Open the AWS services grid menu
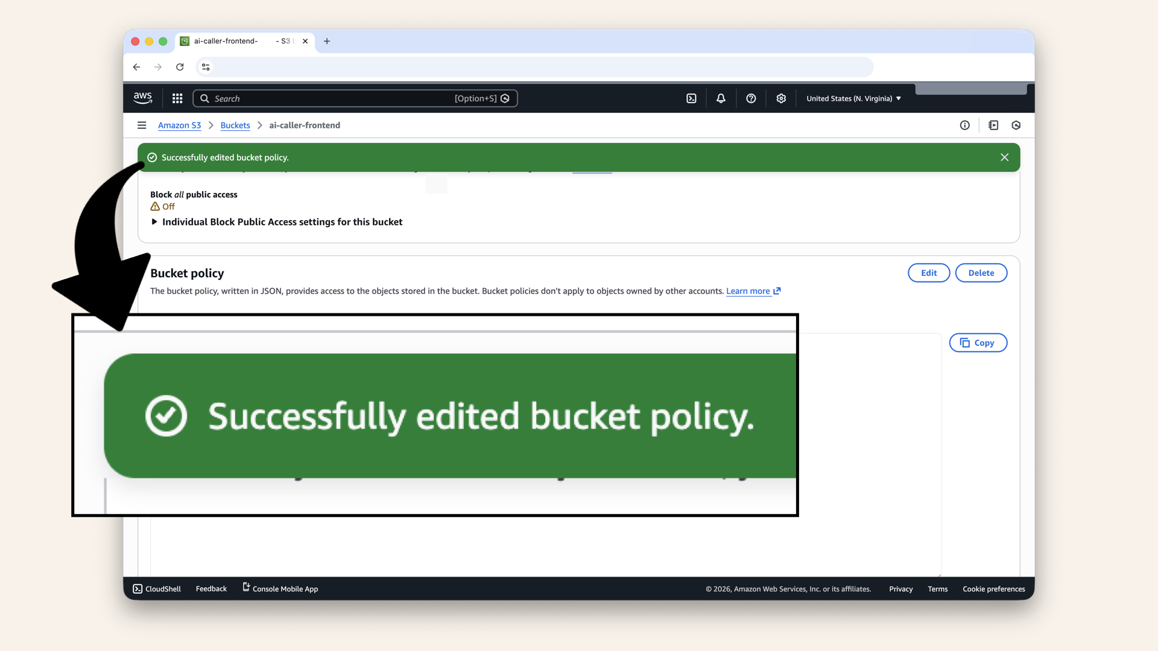Viewport: 1158px width, 651px height. tap(177, 98)
